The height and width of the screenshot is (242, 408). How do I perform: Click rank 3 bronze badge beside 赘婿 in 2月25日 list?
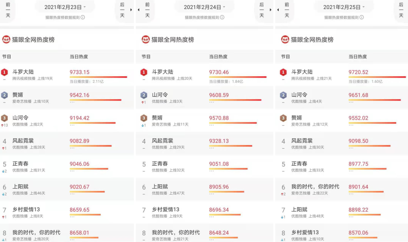[x=284, y=118]
